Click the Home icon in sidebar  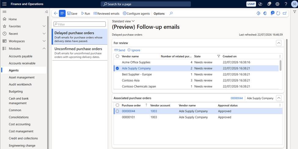(x=5, y=19)
